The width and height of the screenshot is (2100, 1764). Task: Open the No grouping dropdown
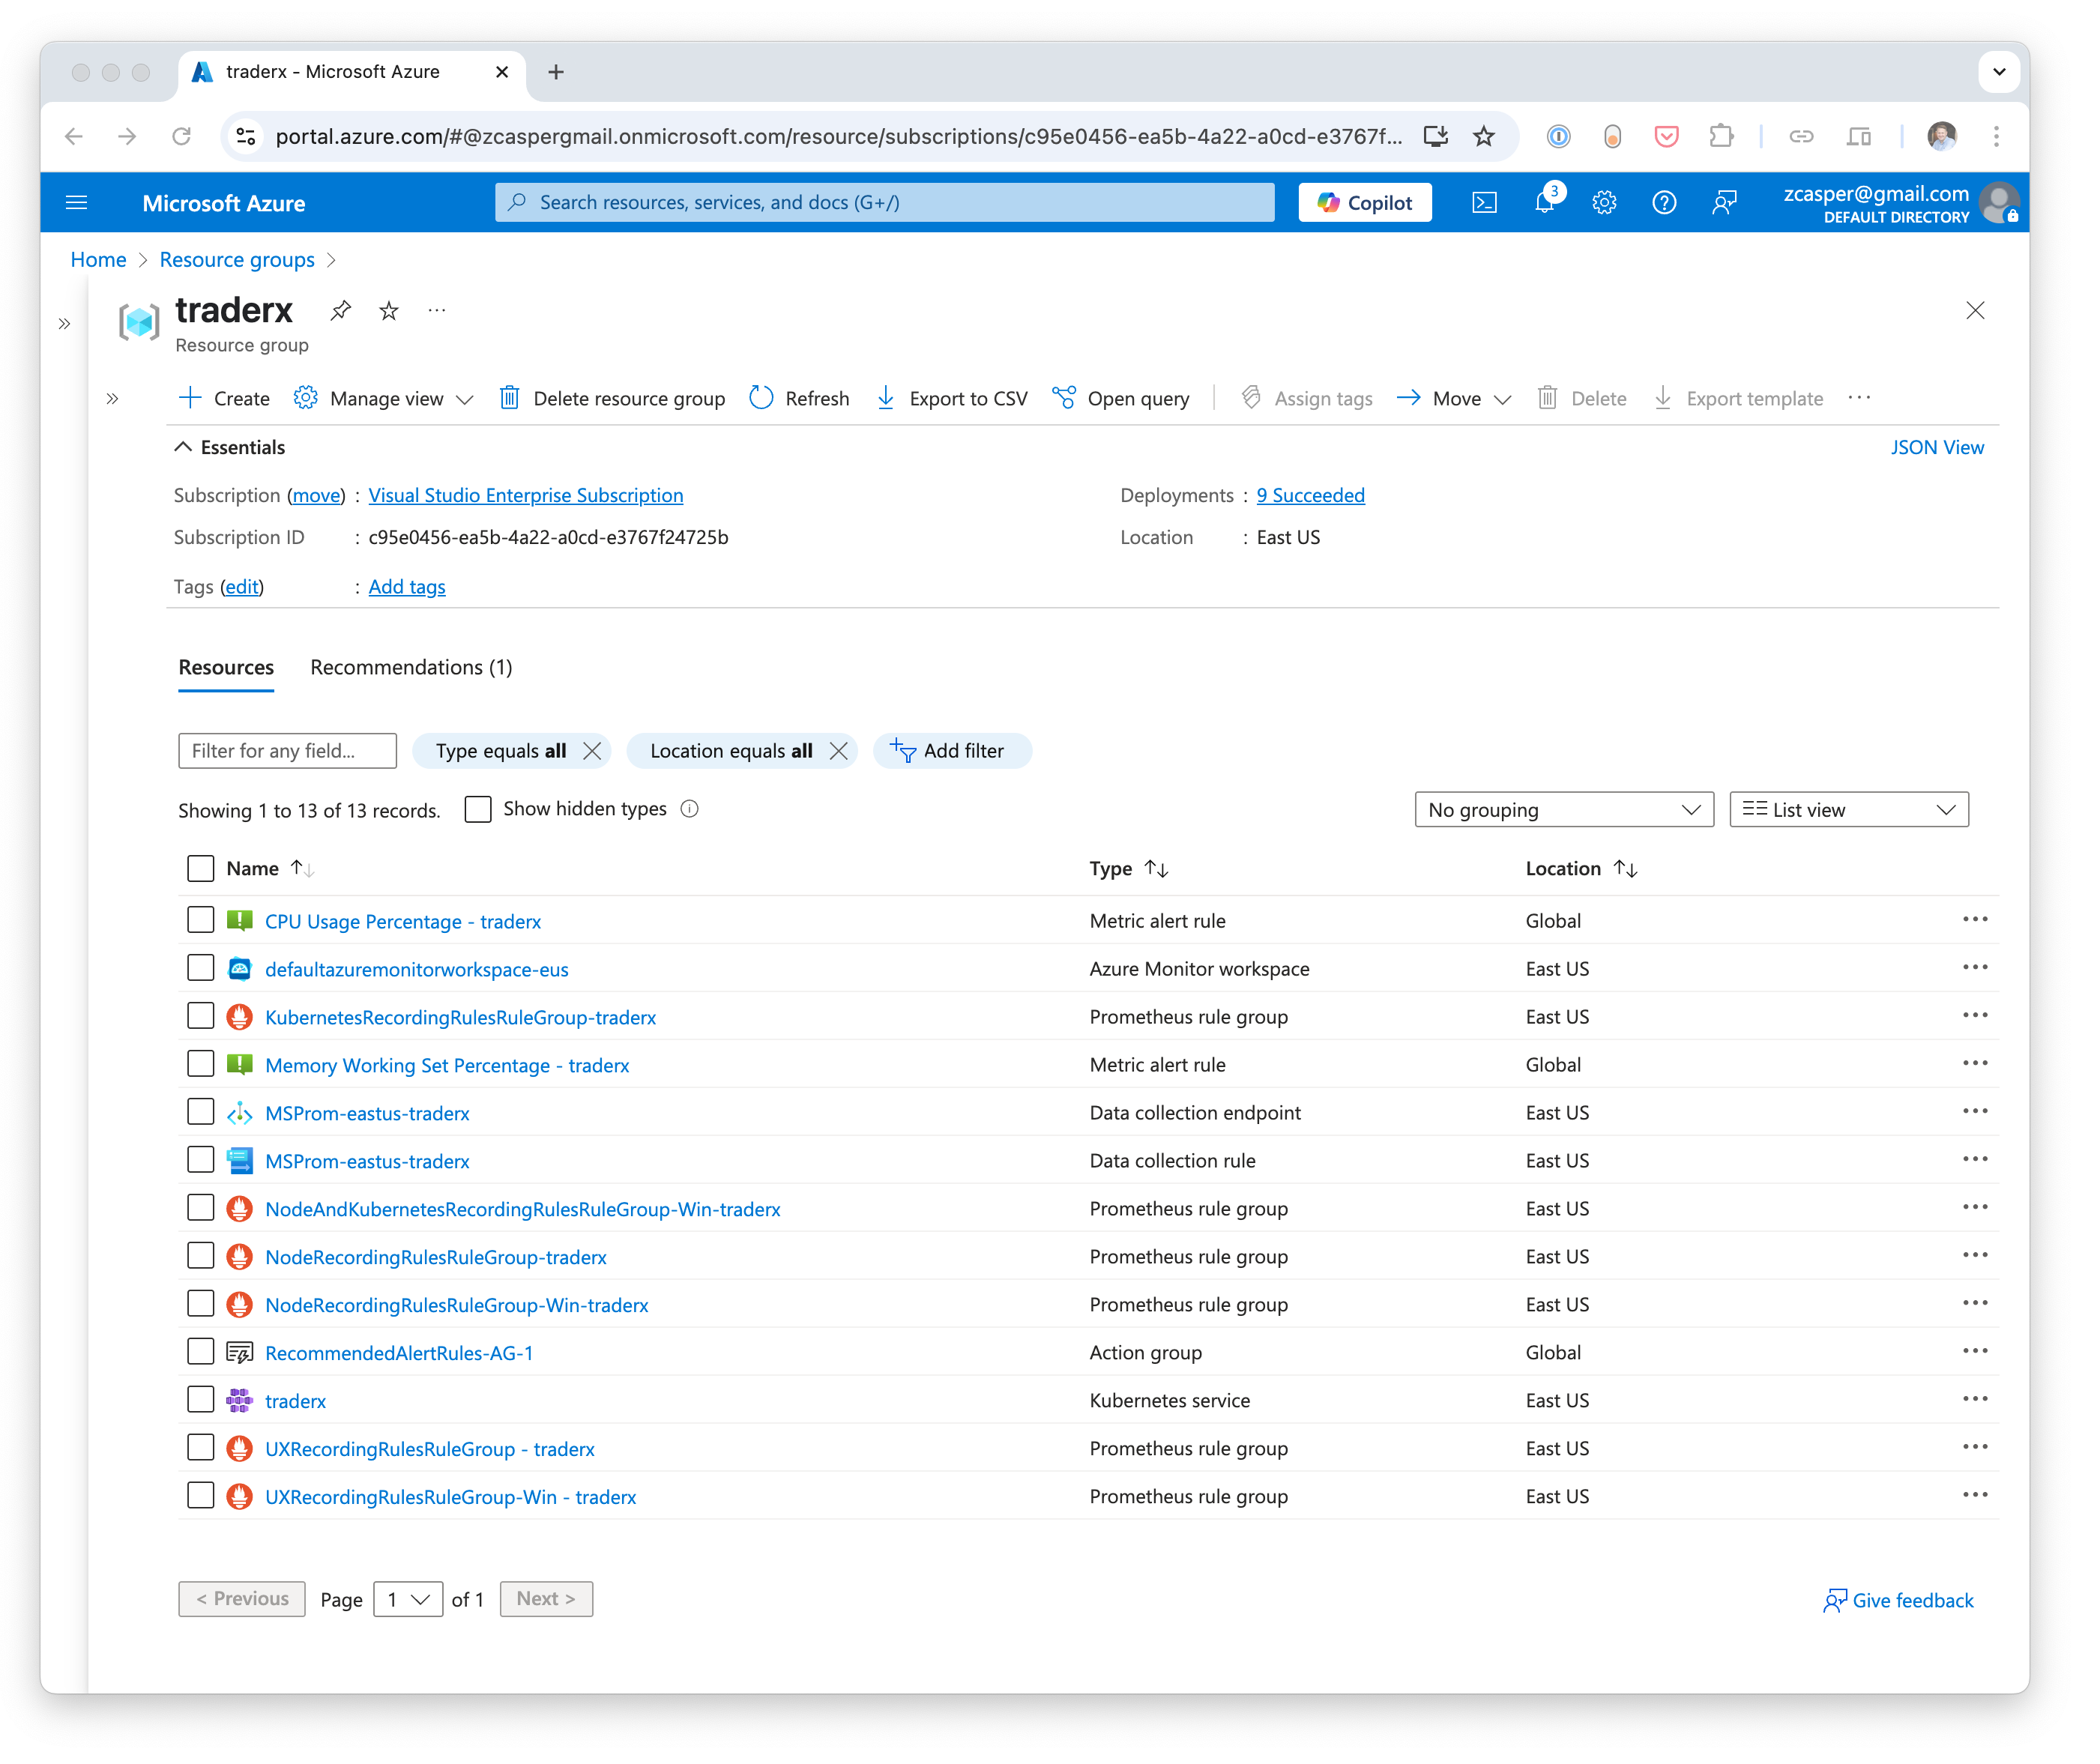coord(1564,810)
